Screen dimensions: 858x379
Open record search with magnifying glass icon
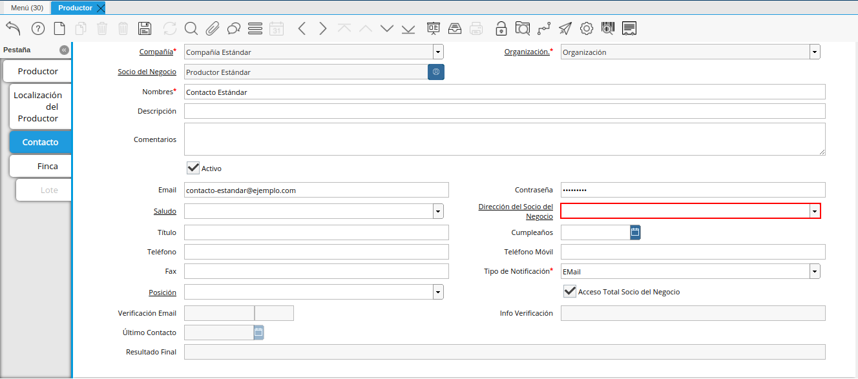tap(191, 28)
